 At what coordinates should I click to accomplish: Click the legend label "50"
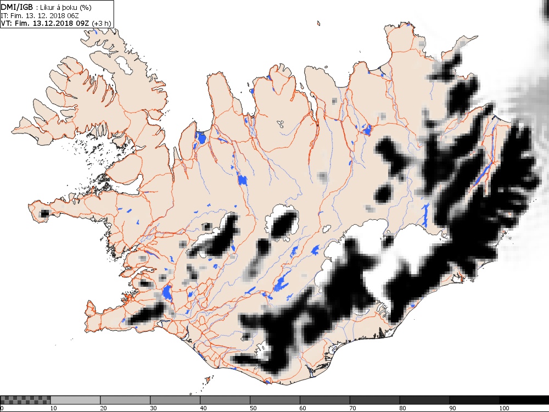[x=253, y=408]
